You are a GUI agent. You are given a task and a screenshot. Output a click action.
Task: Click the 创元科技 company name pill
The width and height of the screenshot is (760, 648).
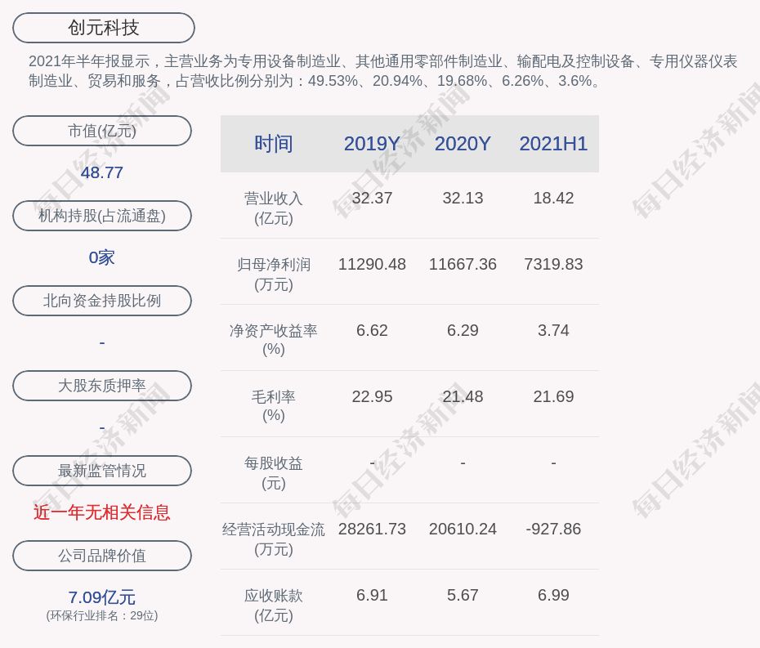coord(104,28)
